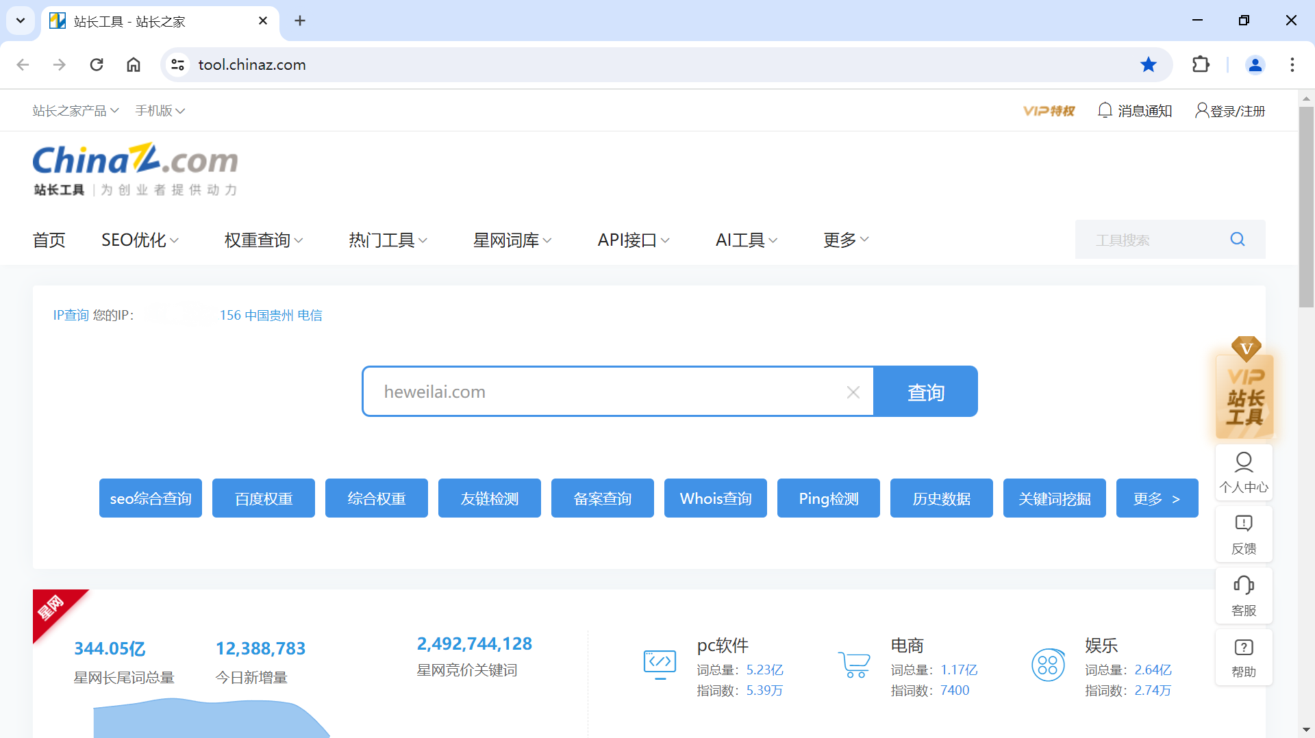Expand the 手机版 dropdown
Screen dimensions: 1315x738
click(160, 110)
